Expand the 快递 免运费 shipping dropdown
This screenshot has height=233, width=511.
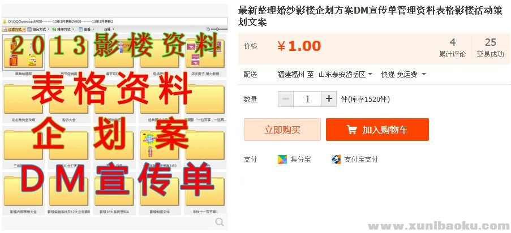pos(424,74)
